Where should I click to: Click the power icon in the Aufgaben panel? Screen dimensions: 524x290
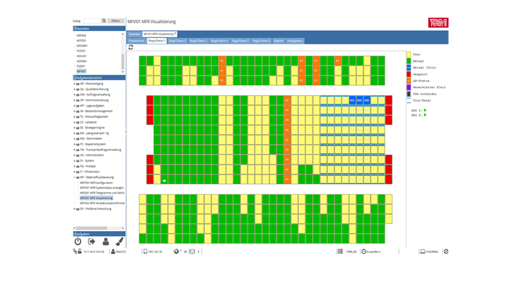coord(78,241)
